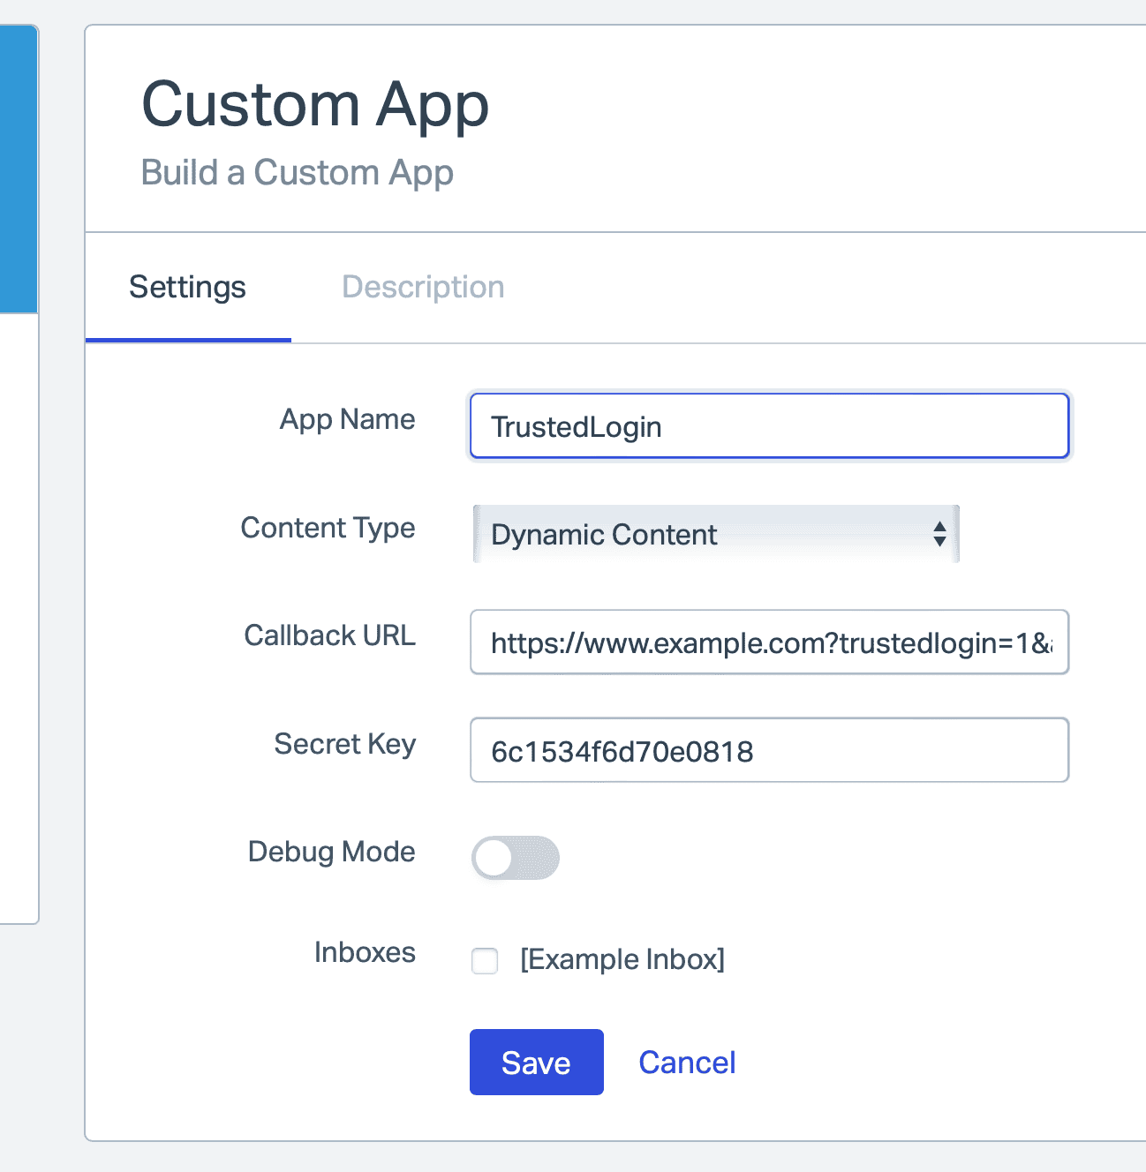The height and width of the screenshot is (1172, 1146).
Task: Click the Custom App heading
Action: (x=315, y=106)
